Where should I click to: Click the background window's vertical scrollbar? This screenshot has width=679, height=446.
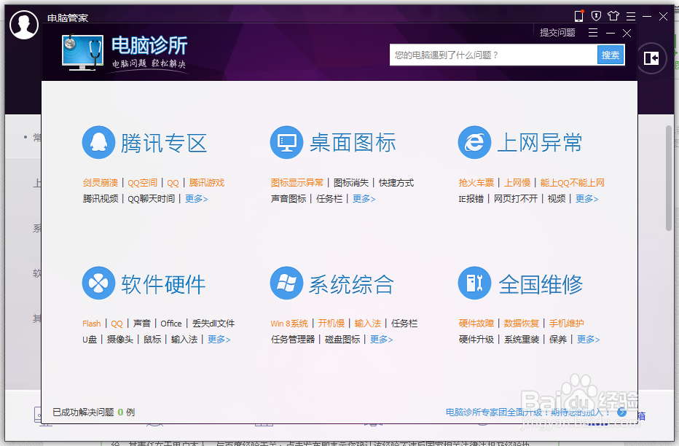pyautogui.click(x=669, y=179)
